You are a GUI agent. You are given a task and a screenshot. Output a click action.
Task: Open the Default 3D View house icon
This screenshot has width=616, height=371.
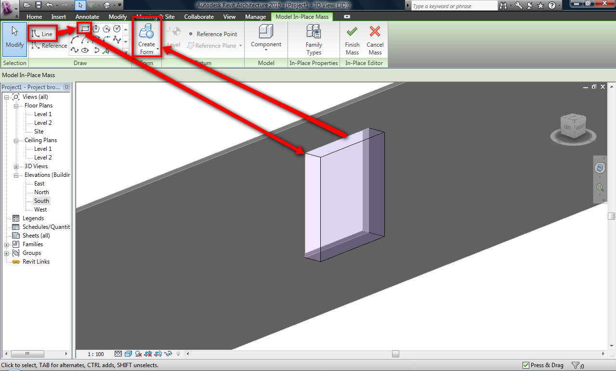coord(107,5)
